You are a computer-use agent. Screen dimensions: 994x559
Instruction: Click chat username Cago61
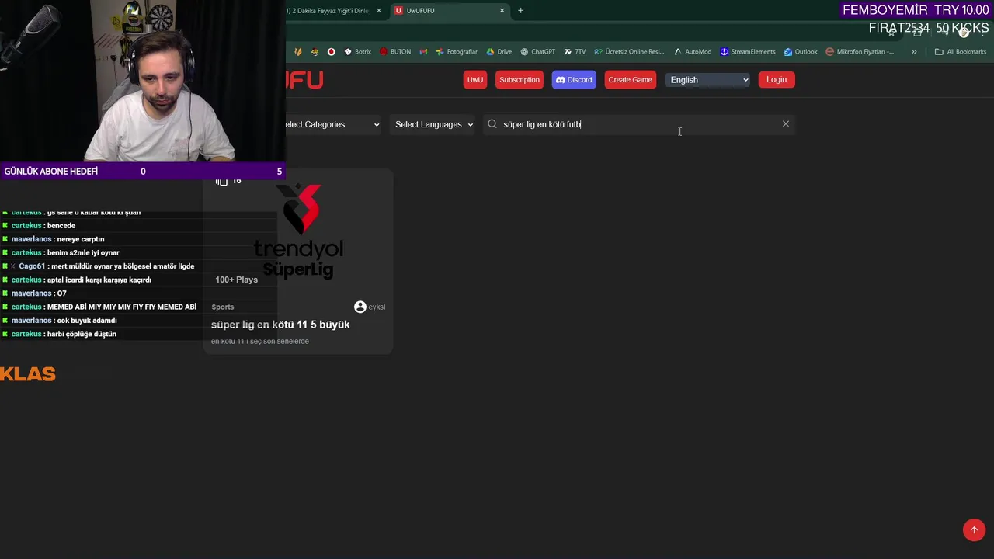coord(33,266)
